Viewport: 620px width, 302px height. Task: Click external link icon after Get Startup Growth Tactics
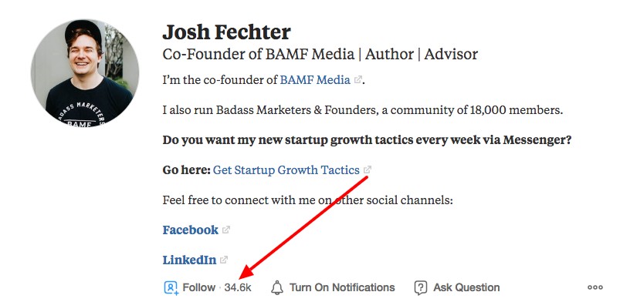(x=368, y=170)
